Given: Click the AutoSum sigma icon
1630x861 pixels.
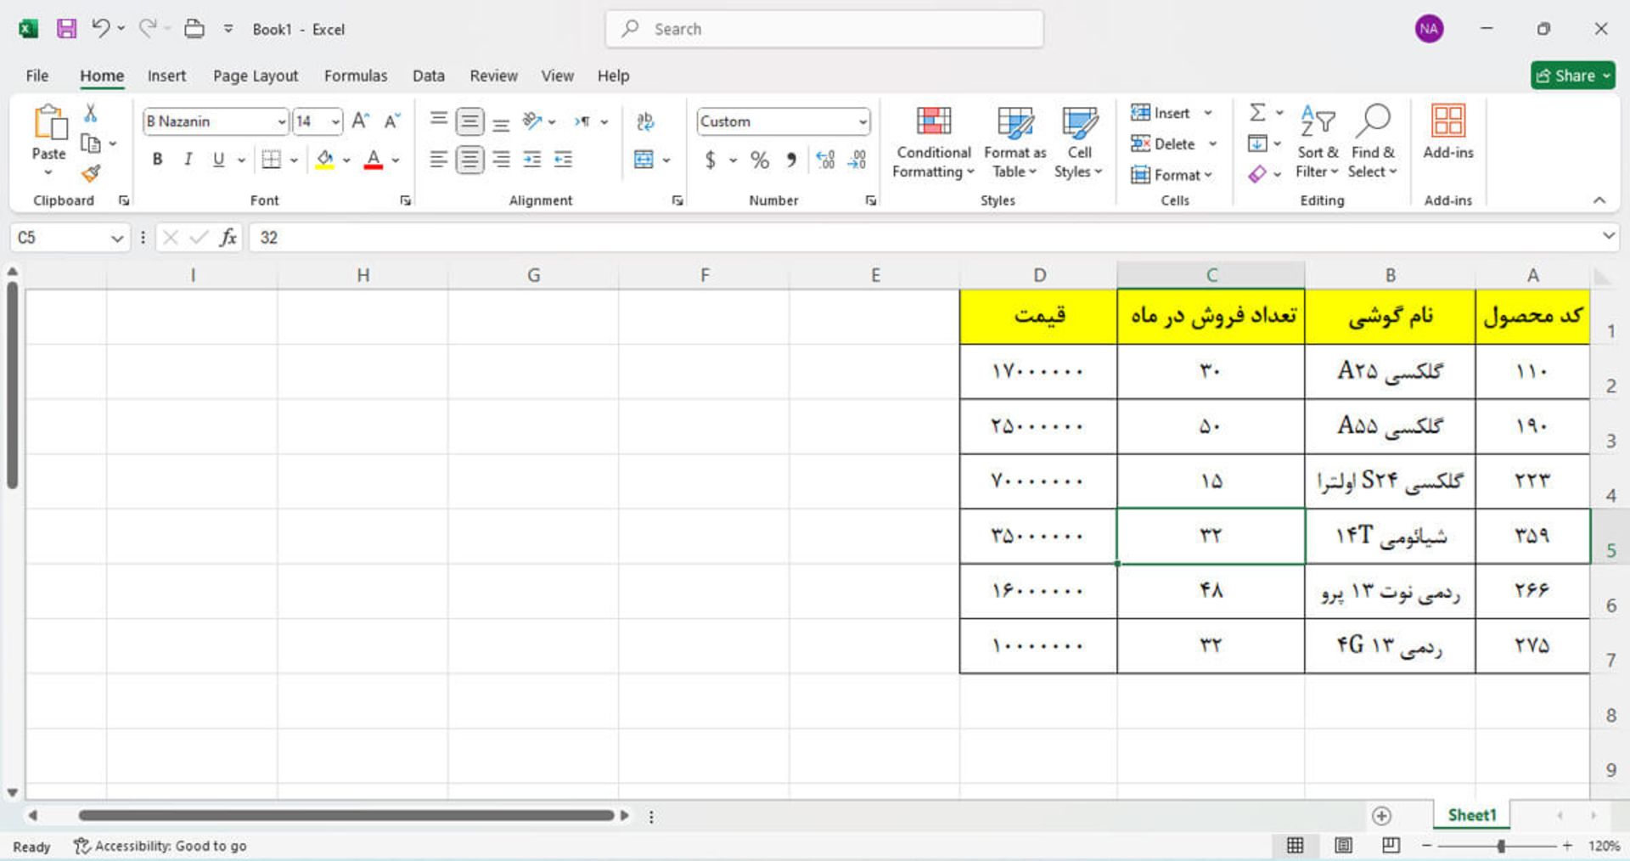Looking at the screenshot, I should point(1257,113).
